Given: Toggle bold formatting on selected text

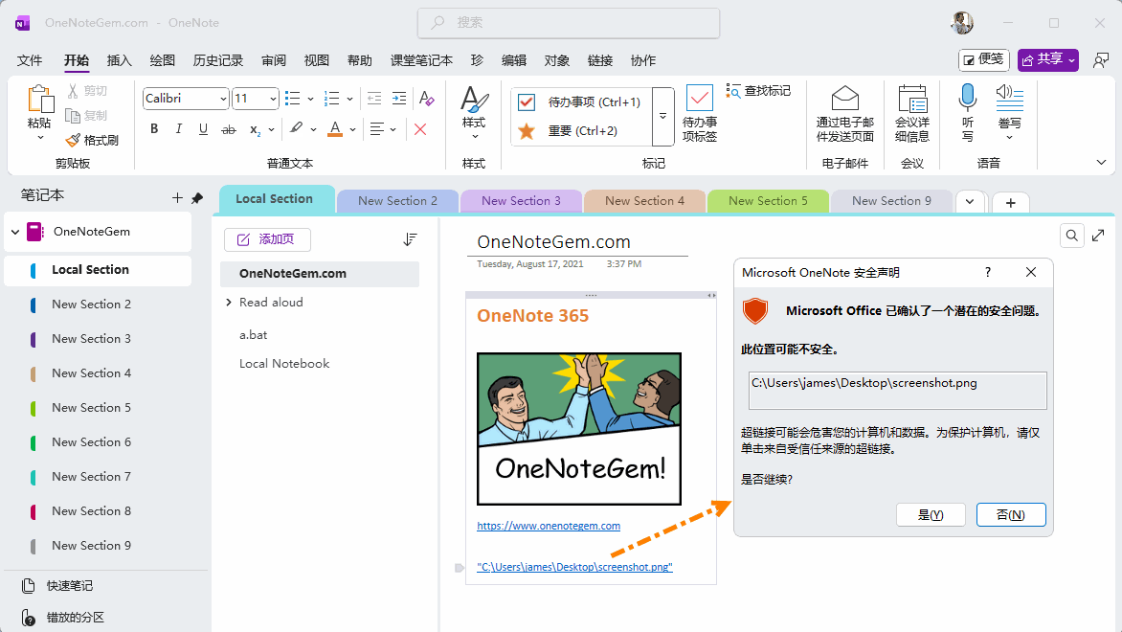Looking at the screenshot, I should pos(154,128).
